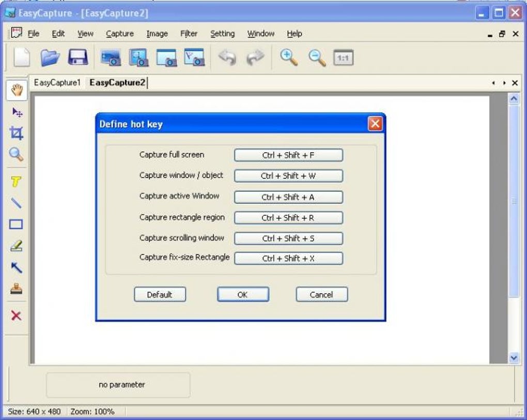Redo the last action
Image resolution: width=527 pixels, height=420 pixels.
coord(255,57)
